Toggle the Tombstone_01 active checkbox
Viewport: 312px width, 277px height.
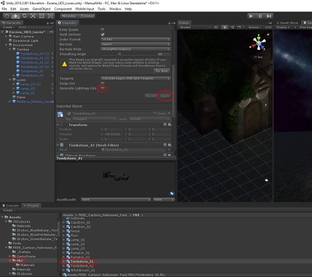coord(69,114)
